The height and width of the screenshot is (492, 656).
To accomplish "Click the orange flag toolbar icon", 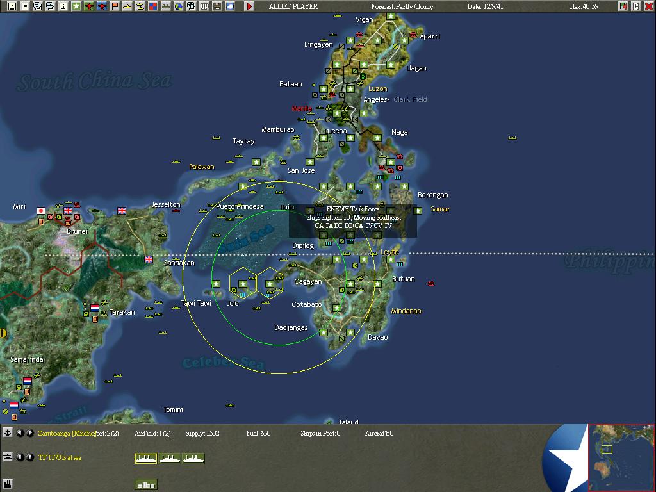I will click(x=115, y=6).
